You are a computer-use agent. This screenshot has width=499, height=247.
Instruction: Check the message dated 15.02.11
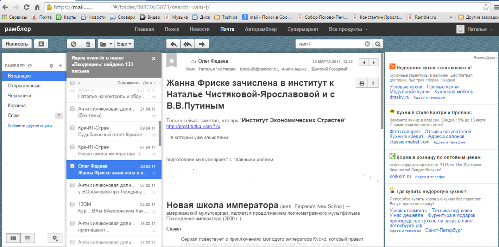click(x=72, y=223)
